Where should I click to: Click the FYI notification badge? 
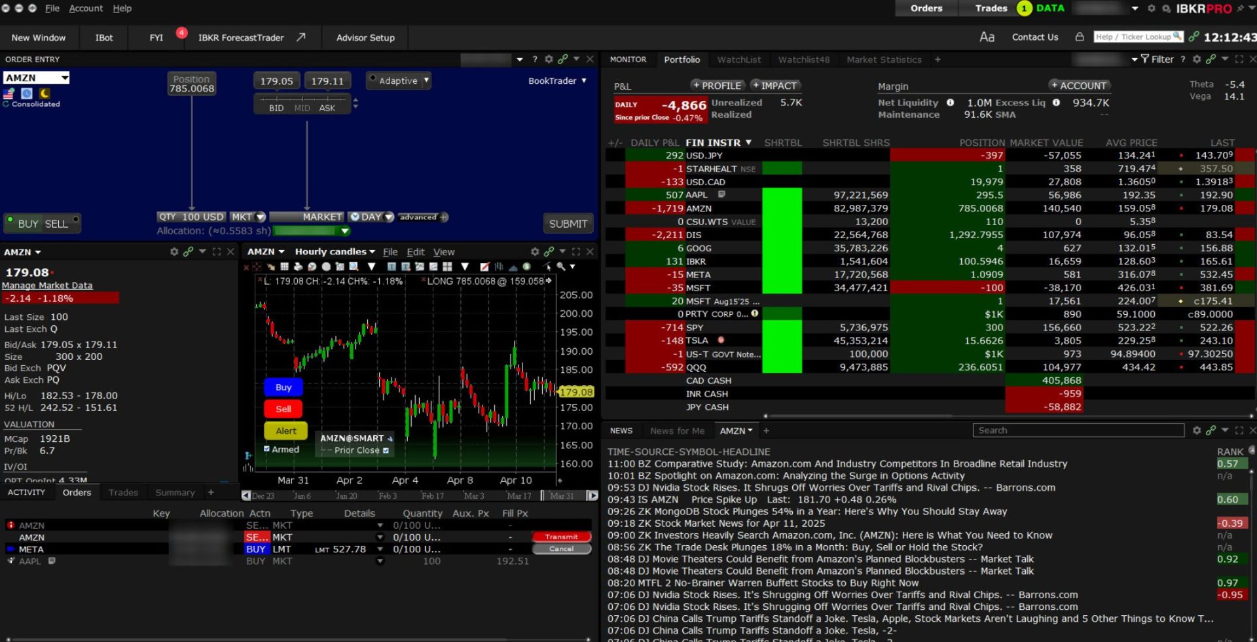pyautogui.click(x=181, y=33)
